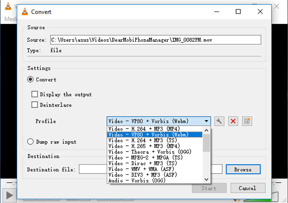Choose Video - VP80 + Vorbis (Webm) list entry
This screenshot has height=203, width=288.
pyautogui.click(x=155, y=134)
